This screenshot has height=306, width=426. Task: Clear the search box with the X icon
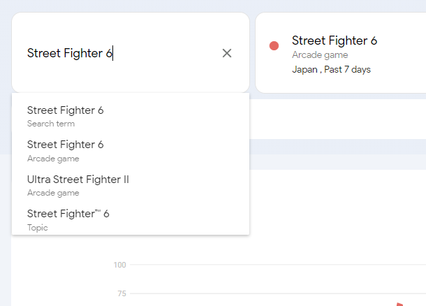[227, 53]
